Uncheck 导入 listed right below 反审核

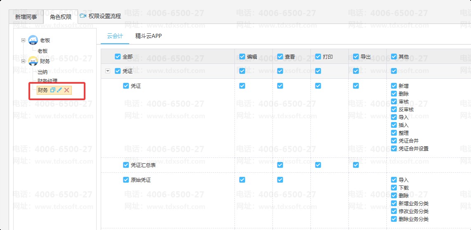click(394, 117)
